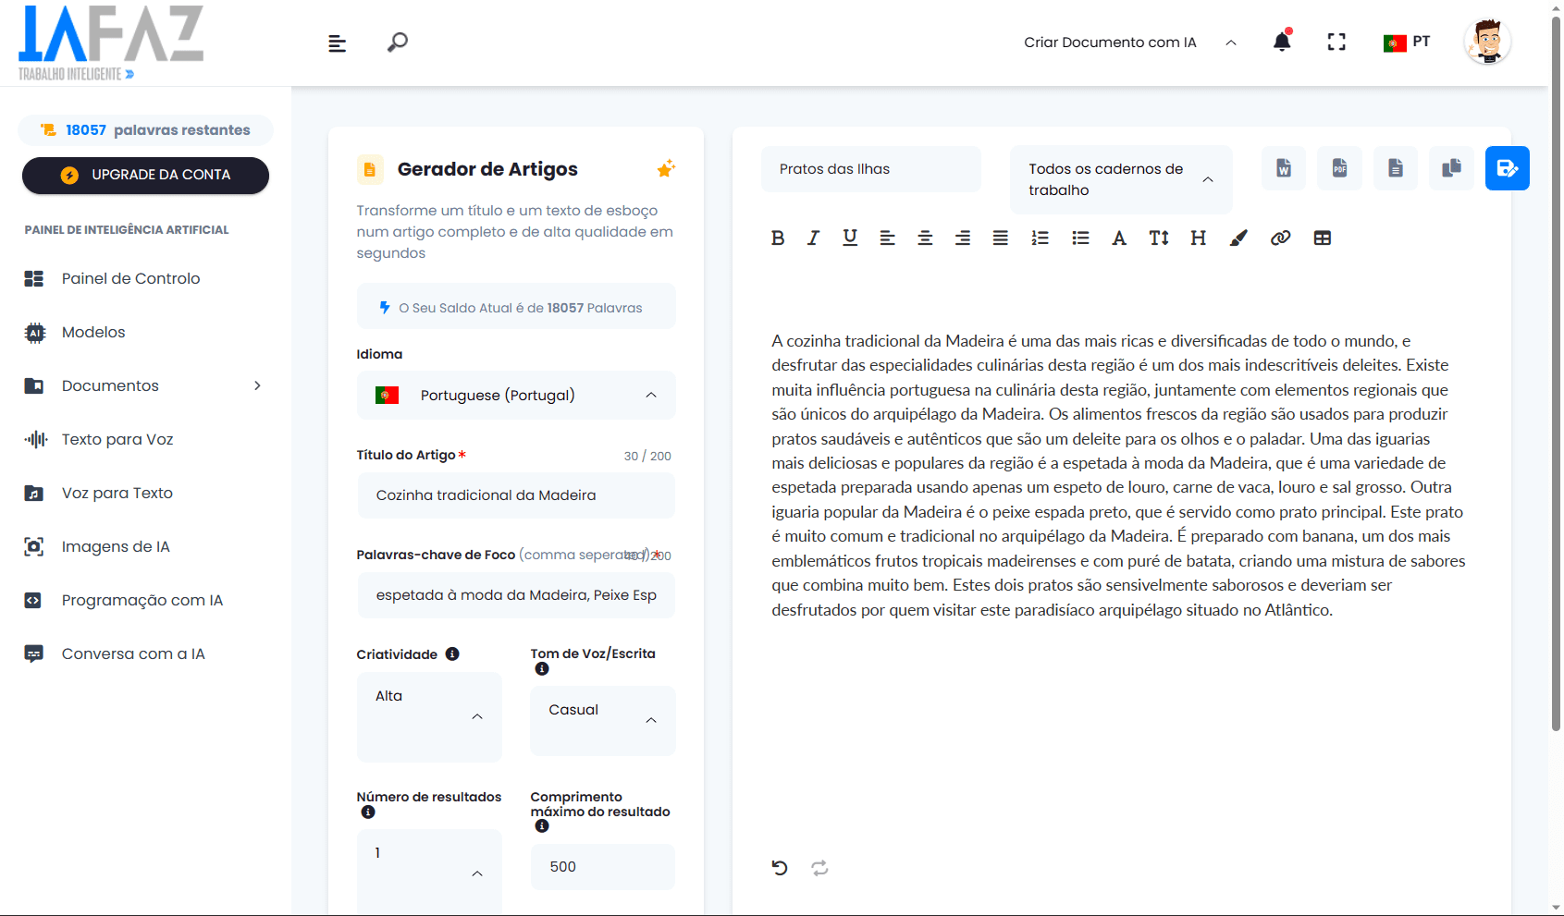Screen dimensions: 1564x916
Task: Toggle underline formatting
Action: click(850, 238)
